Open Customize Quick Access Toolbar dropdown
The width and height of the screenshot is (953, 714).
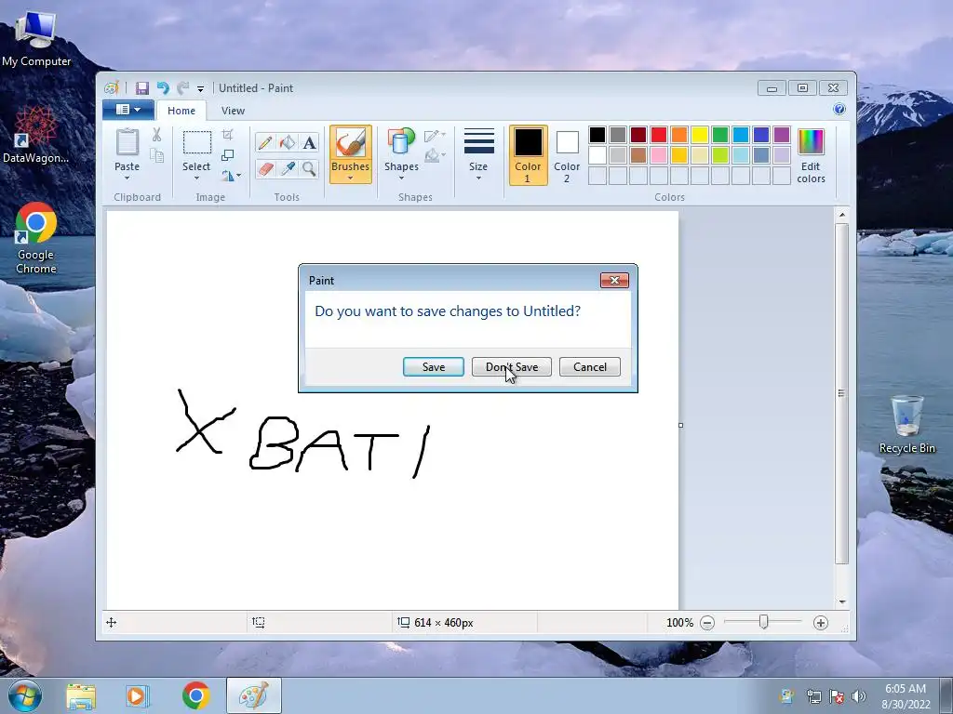(x=201, y=89)
